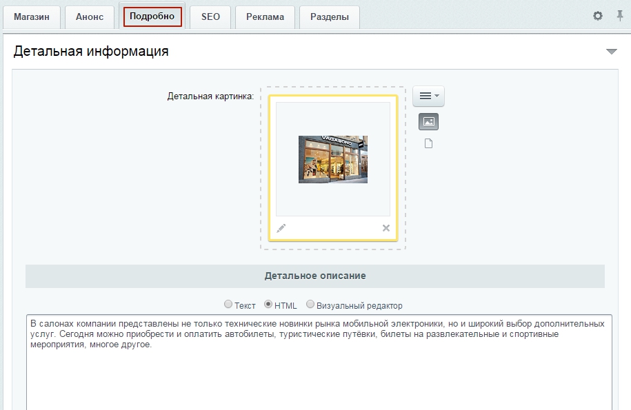Open the image upload options menu
The image size is (631, 410).
(428, 96)
